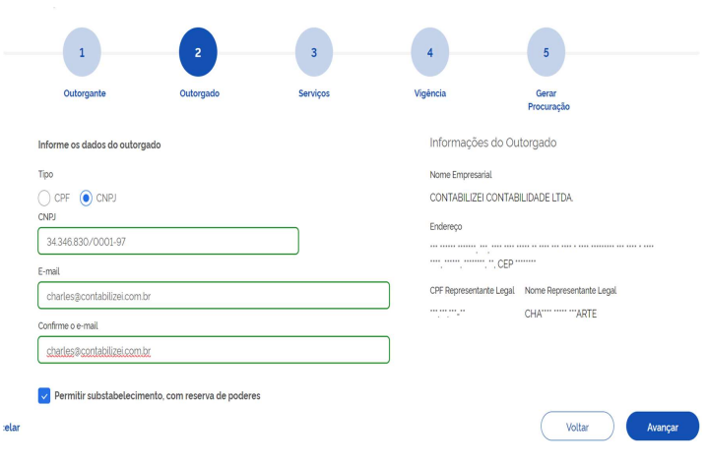Focus the Confirme o e-mail field
707x462 pixels.
pyautogui.click(x=214, y=350)
